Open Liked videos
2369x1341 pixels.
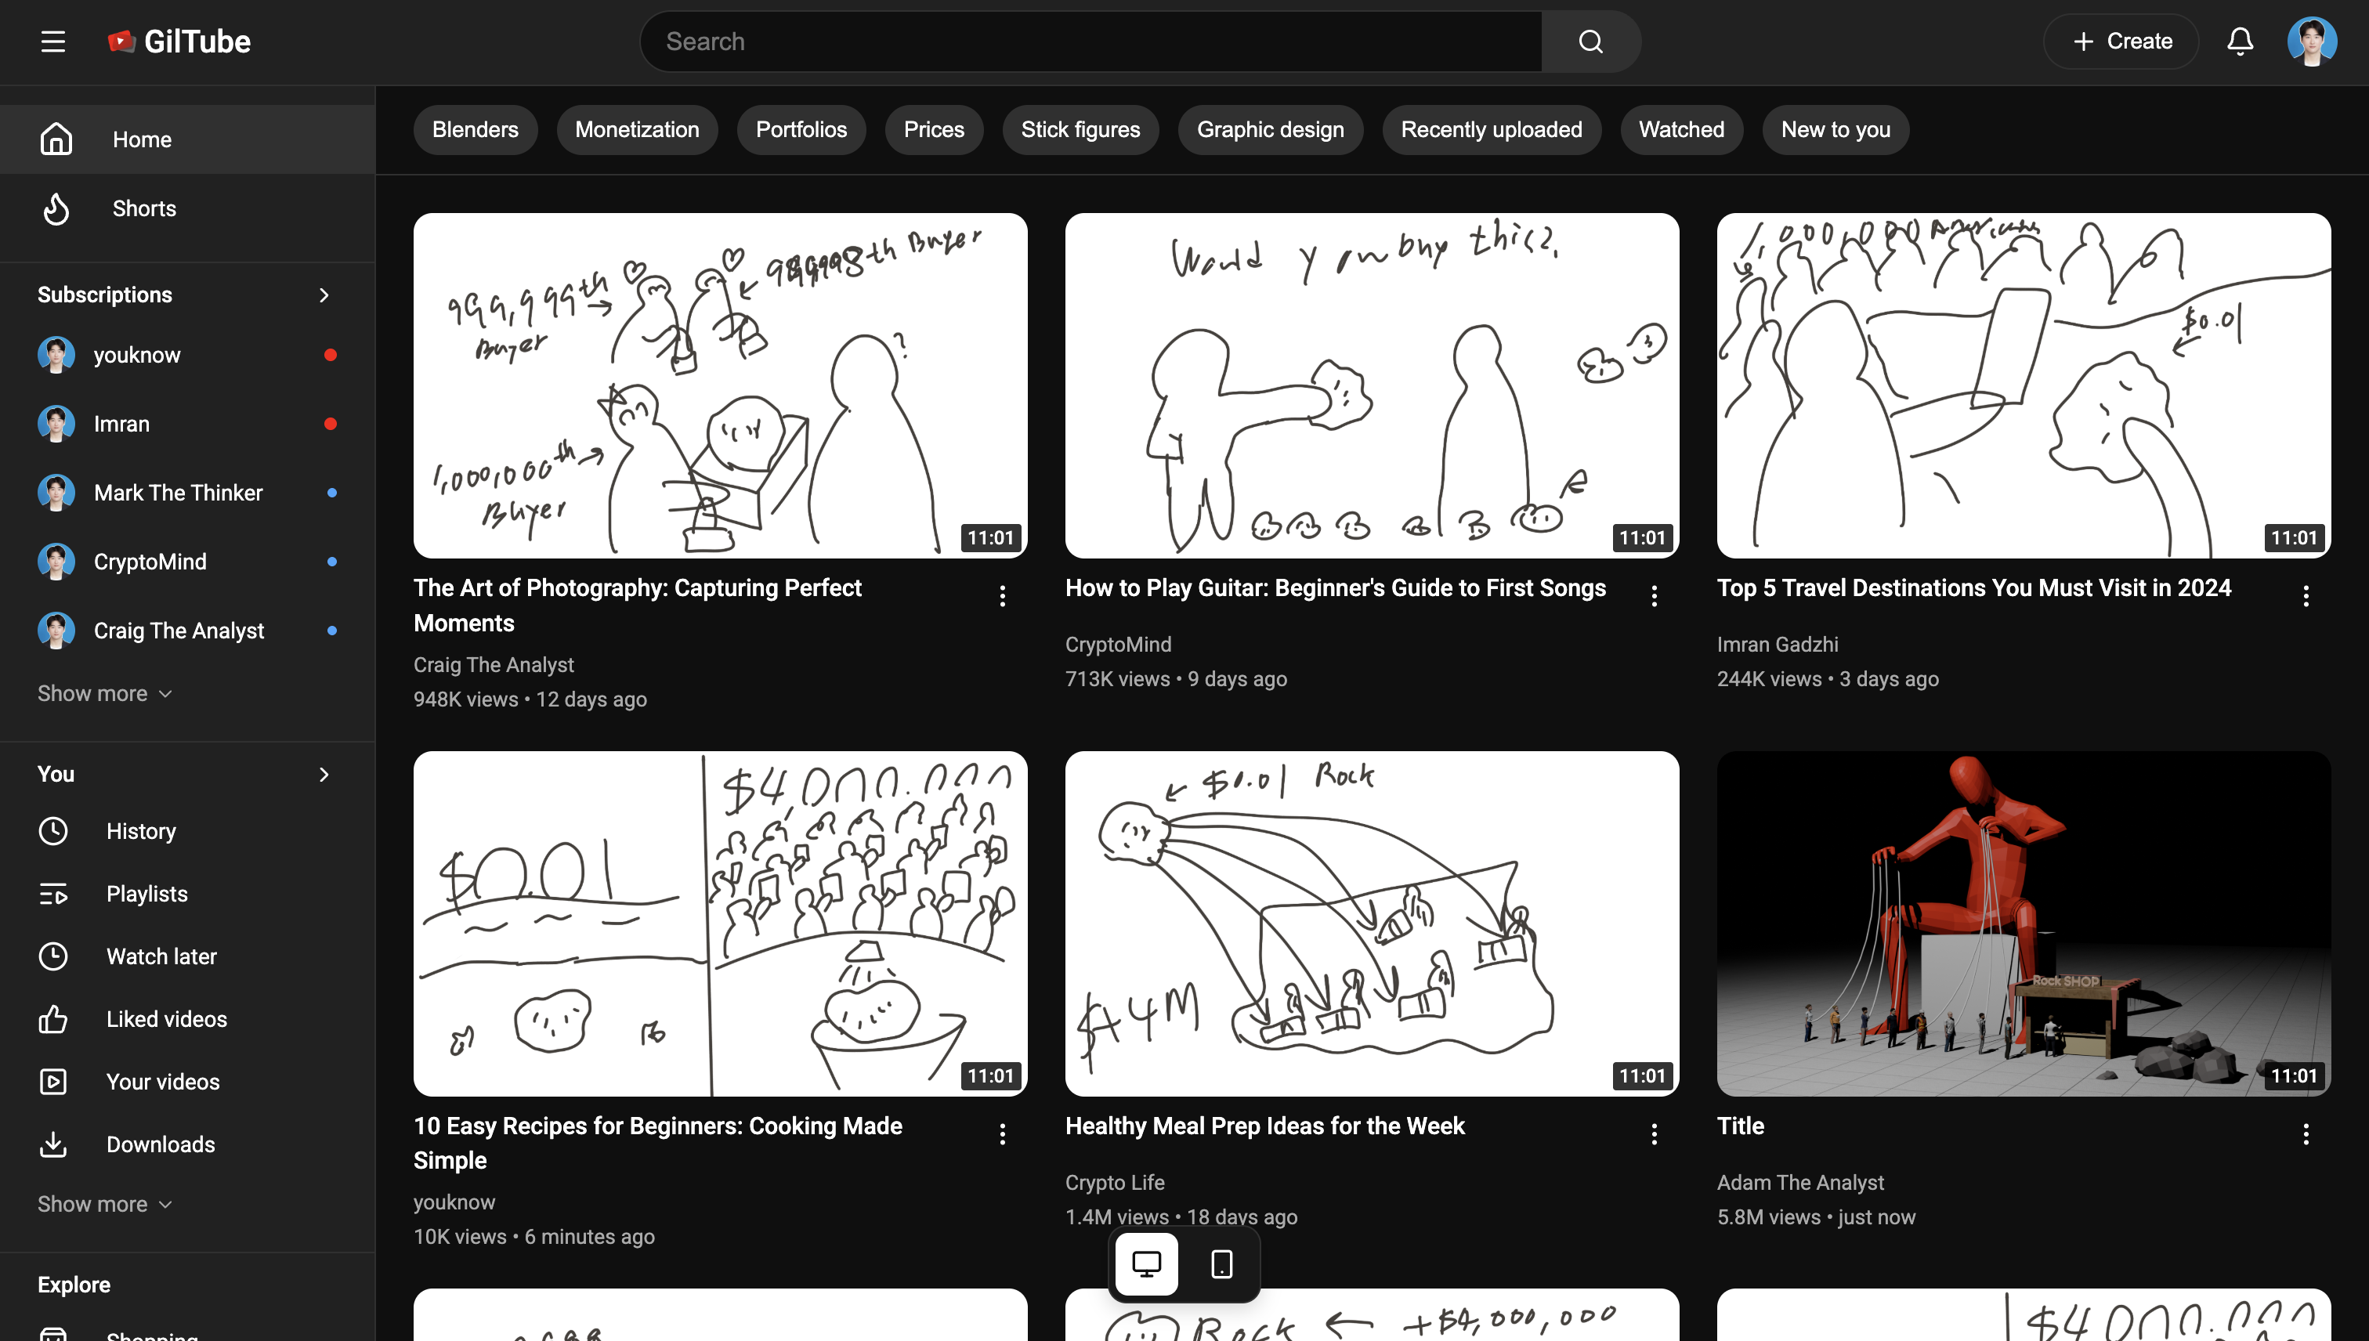tap(166, 1018)
